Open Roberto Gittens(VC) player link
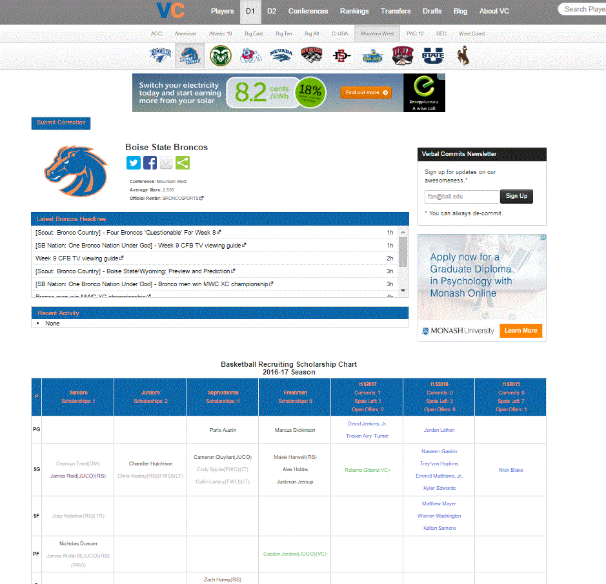 point(367,470)
